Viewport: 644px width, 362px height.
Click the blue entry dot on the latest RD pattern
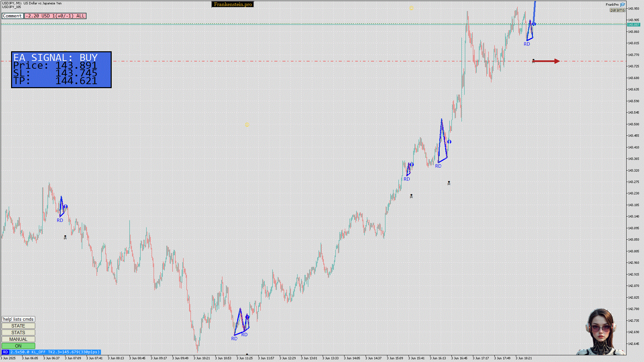[534, 24]
